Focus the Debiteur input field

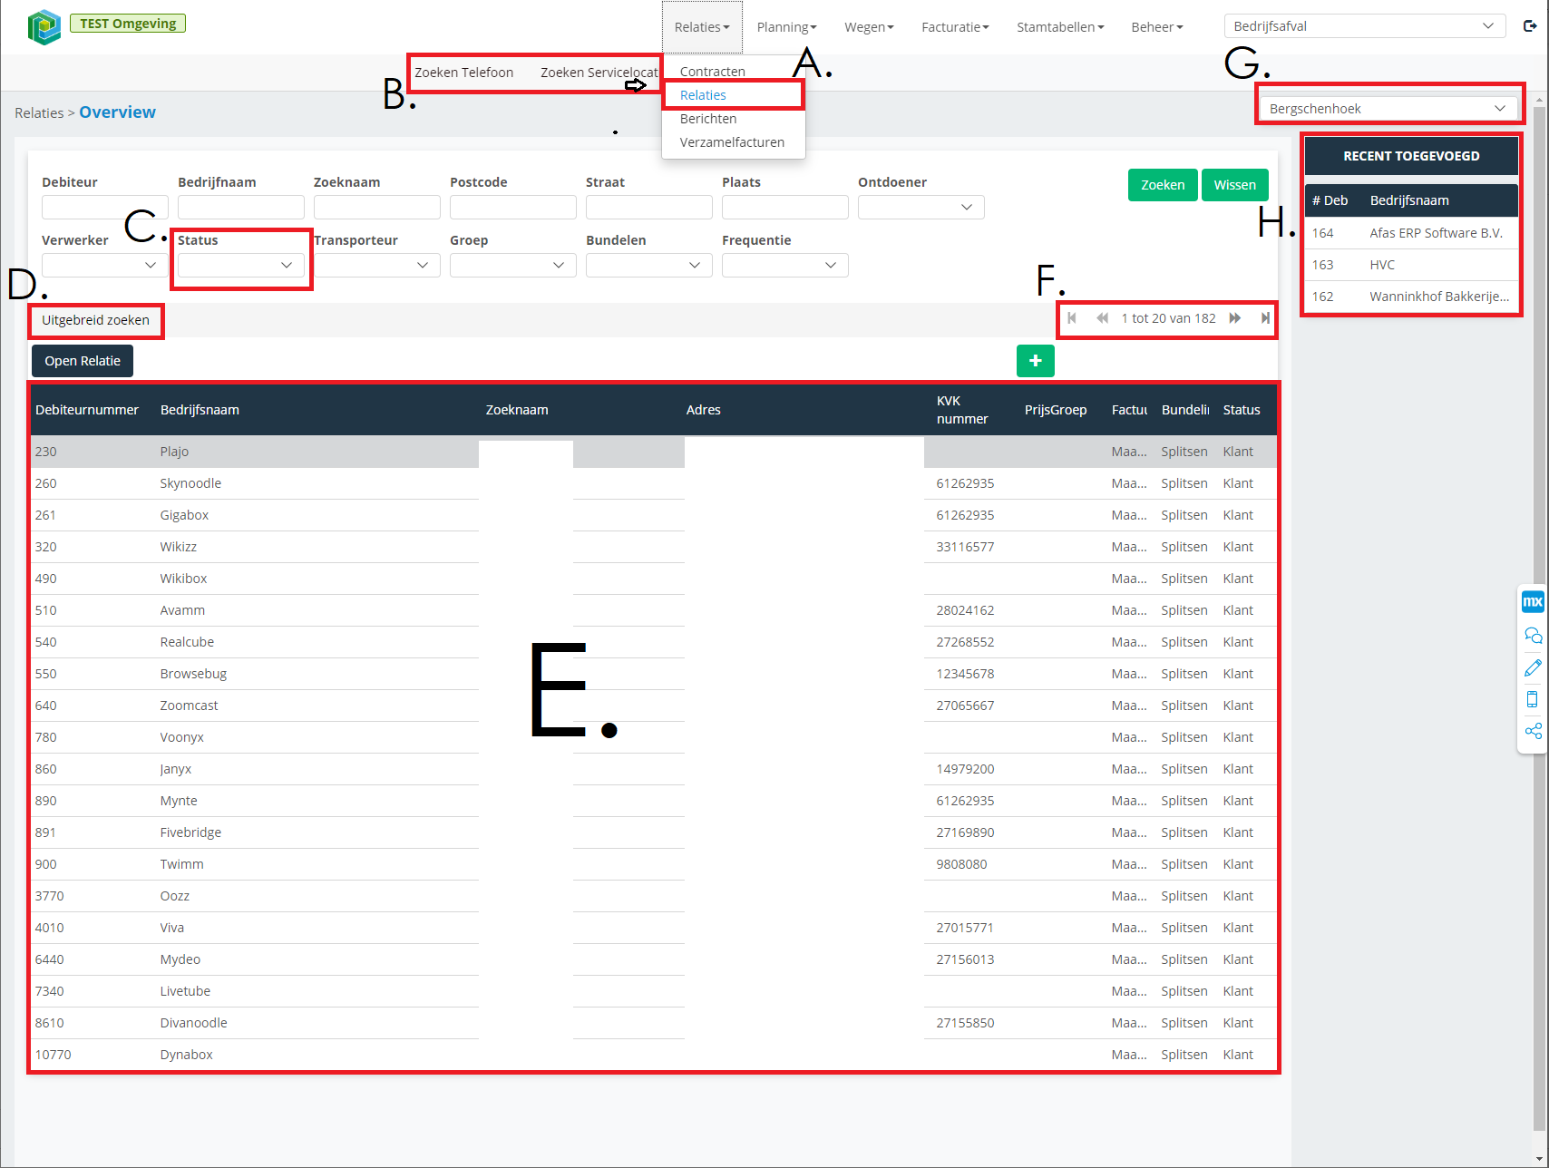point(104,208)
